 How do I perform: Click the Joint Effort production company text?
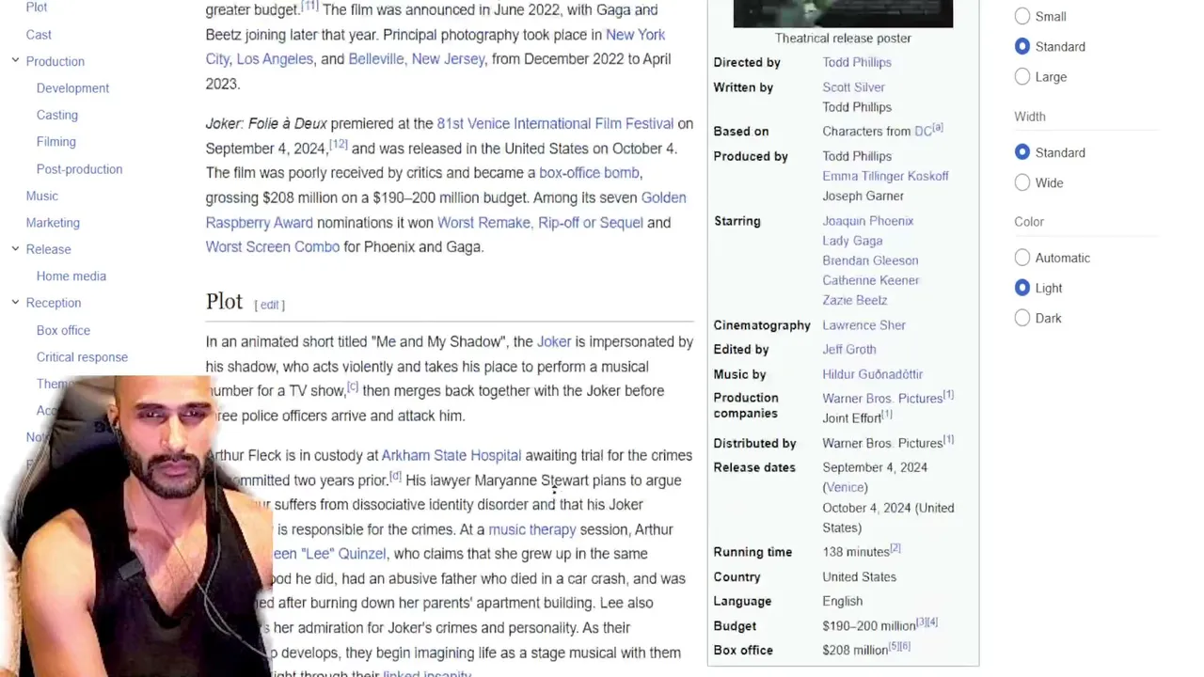(x=852, y=418)
